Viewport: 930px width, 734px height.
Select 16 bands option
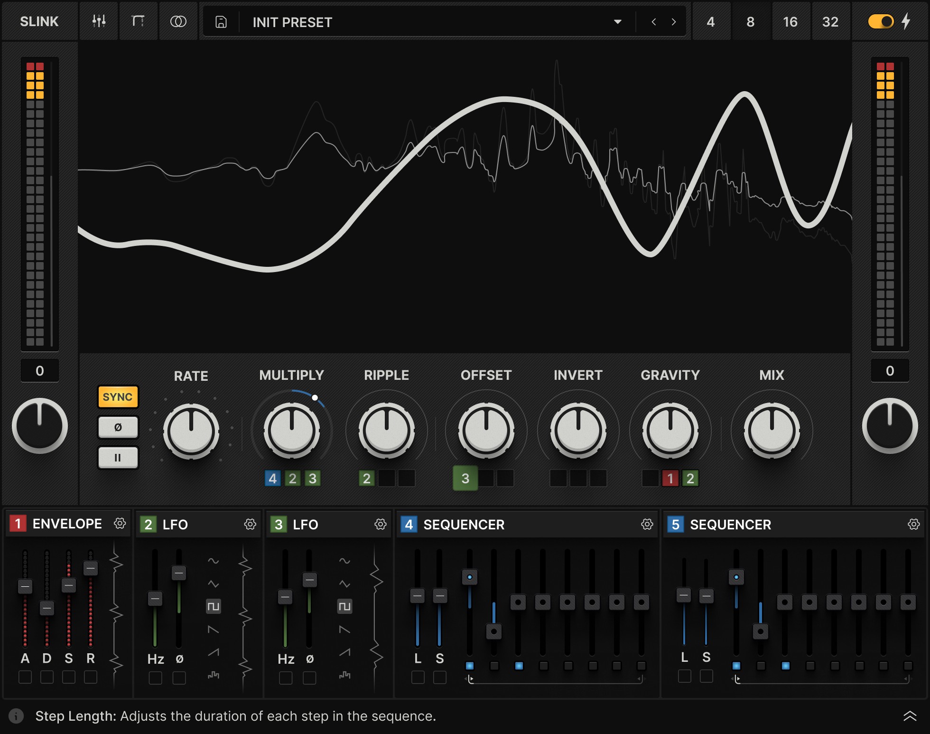(790, 22)
